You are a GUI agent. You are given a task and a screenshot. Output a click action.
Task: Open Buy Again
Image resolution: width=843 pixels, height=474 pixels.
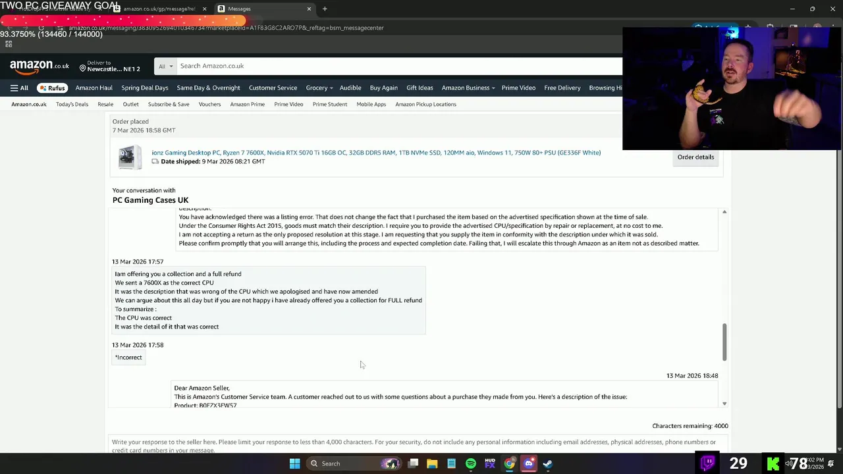coord(383,88)
